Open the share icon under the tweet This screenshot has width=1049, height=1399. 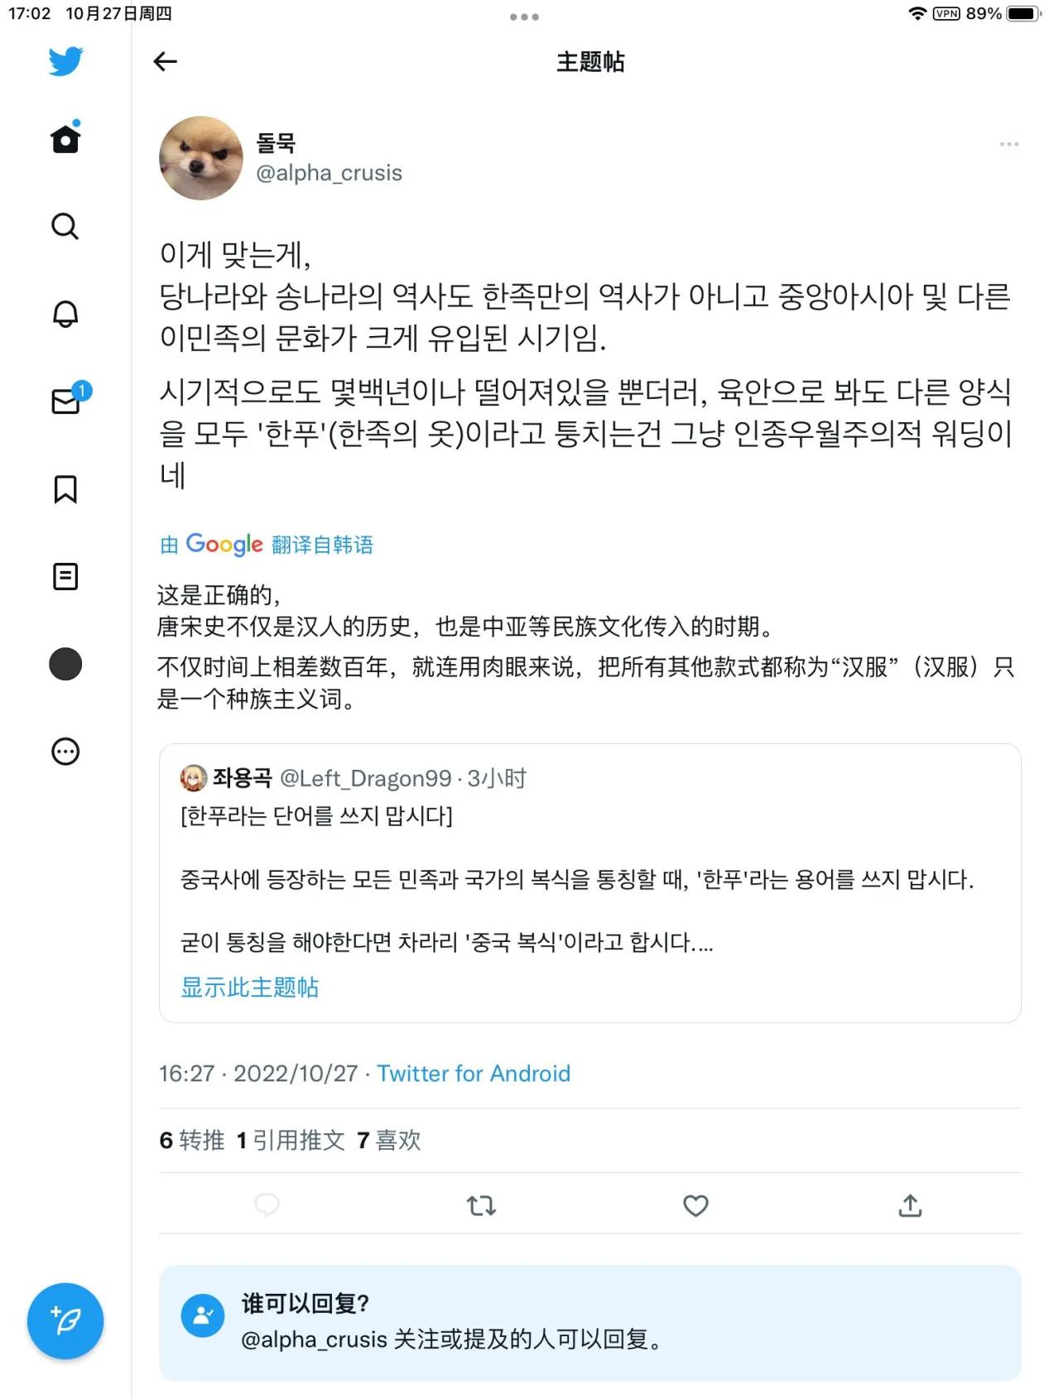pos(910,1206)
